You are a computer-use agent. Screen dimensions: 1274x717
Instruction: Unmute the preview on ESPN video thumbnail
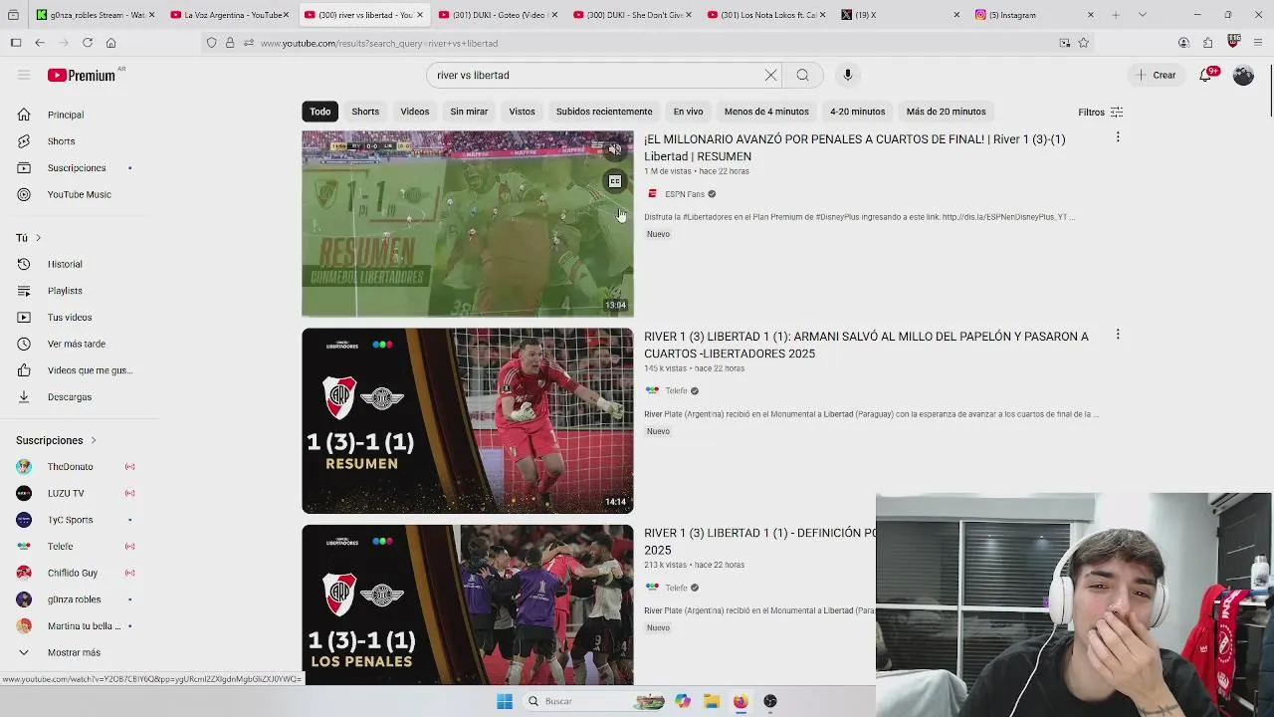(x=615, y=149)
